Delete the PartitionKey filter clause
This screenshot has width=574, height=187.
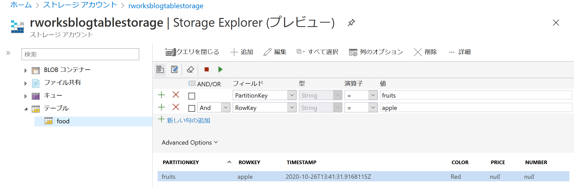[176, 95]
